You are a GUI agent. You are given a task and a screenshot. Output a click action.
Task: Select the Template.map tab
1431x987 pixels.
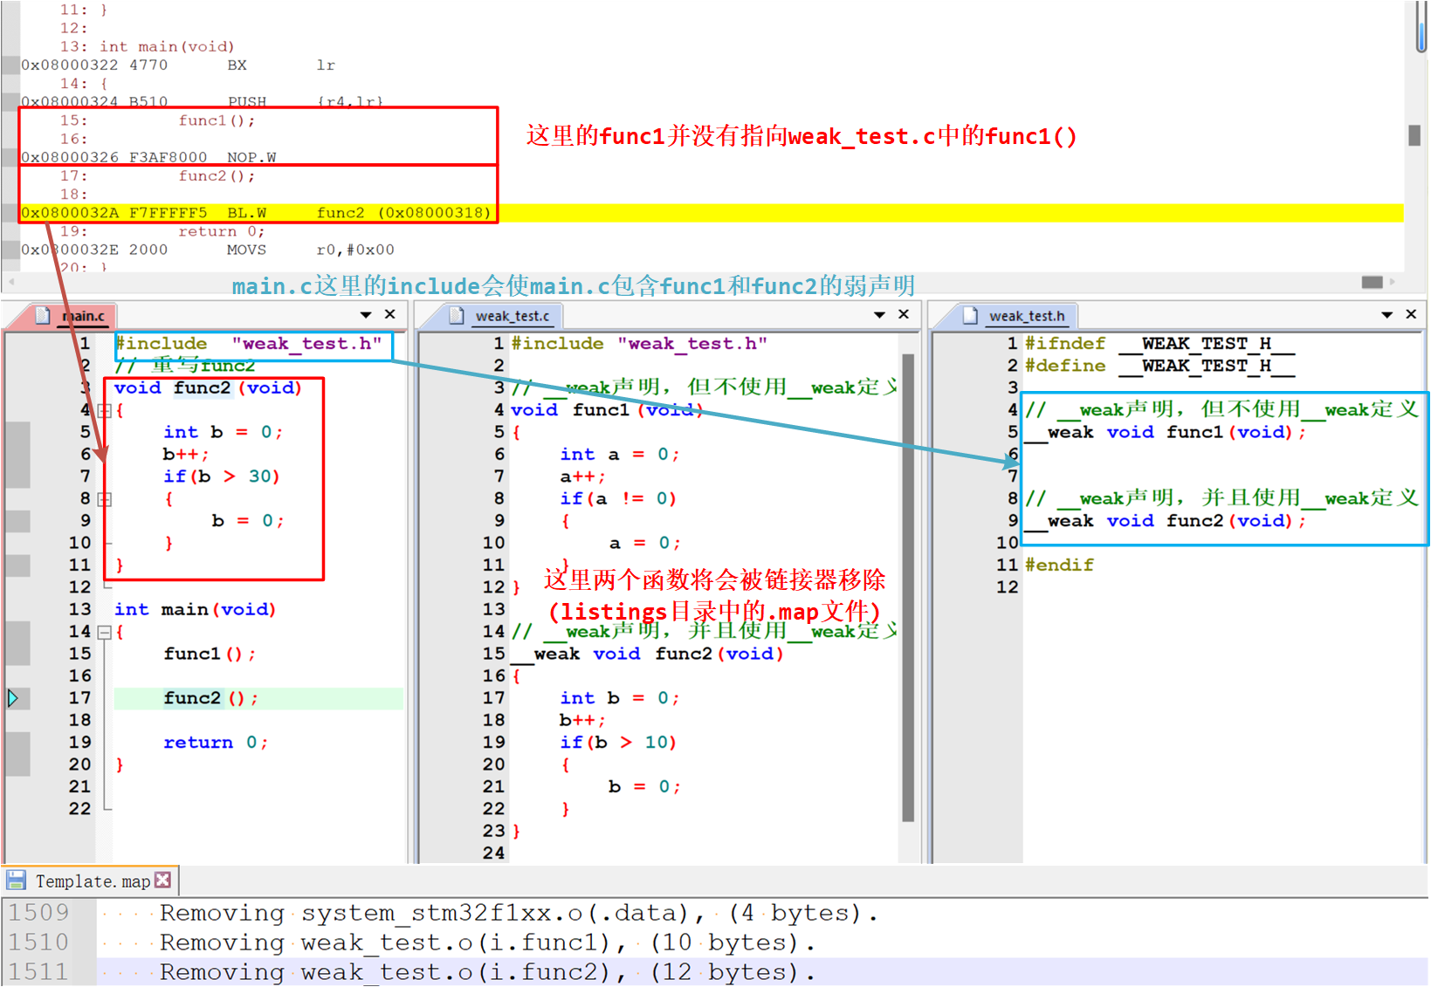point(93,881)
